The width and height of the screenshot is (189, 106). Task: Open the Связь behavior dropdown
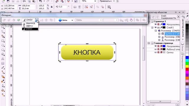click(72, 20)
